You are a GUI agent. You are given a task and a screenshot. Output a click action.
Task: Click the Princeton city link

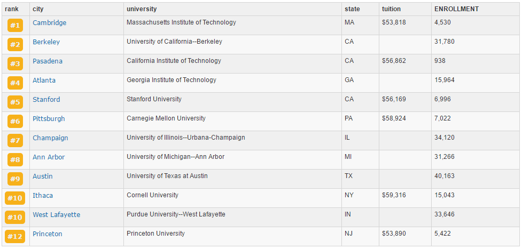tap(48, 234)
